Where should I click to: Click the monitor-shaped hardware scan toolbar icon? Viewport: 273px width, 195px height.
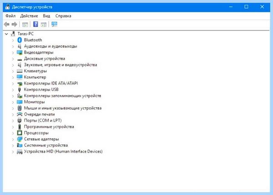[x=54, y=24]
